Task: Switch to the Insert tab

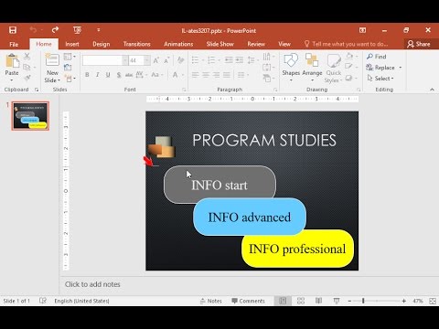Action: point(72,44)
